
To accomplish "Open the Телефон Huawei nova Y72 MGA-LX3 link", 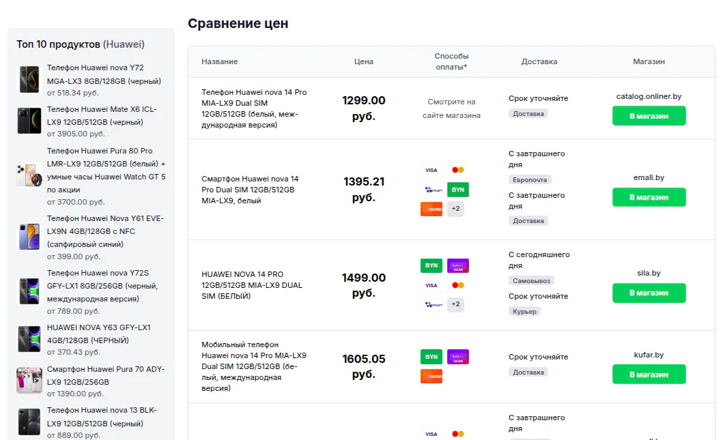I will [104, 74].
